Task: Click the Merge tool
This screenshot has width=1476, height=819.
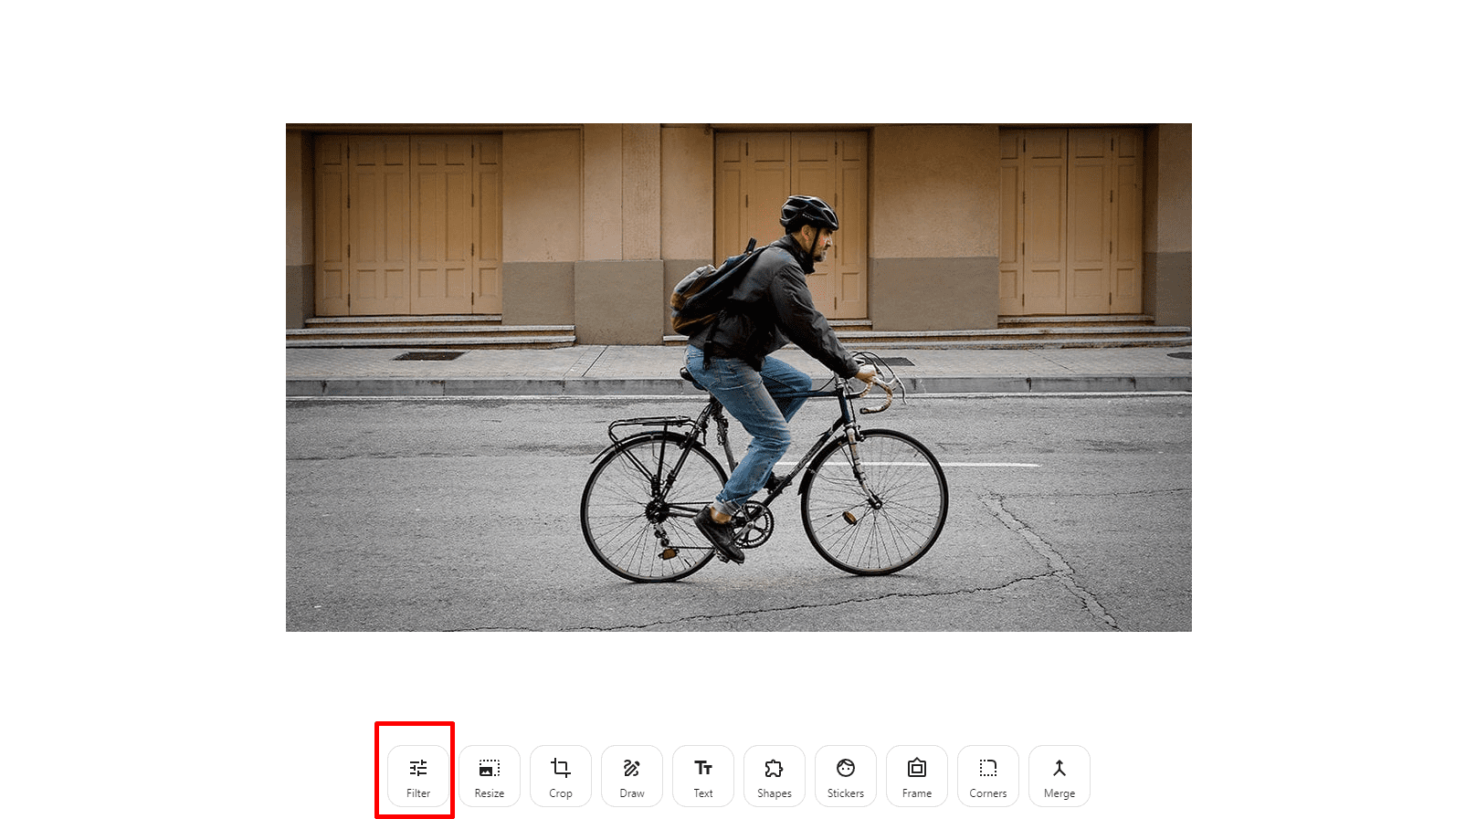Action: click(1060, 776)
